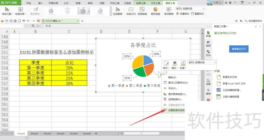
Task: Switch to the 插入 ribbon tab
Action: point(40,3)
